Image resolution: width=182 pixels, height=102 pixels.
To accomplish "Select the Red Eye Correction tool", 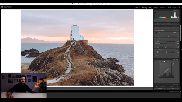I will (161, 24).
